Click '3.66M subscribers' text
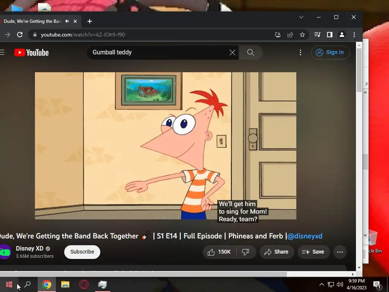 coord(35,256)
